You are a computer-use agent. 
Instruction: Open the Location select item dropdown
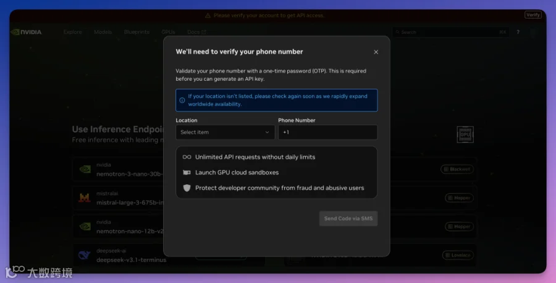[x=225, y=132]
